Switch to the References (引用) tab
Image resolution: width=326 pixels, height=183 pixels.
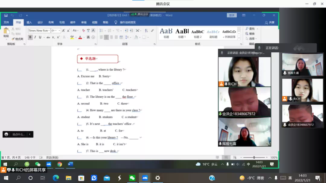(x=62, y=22)
